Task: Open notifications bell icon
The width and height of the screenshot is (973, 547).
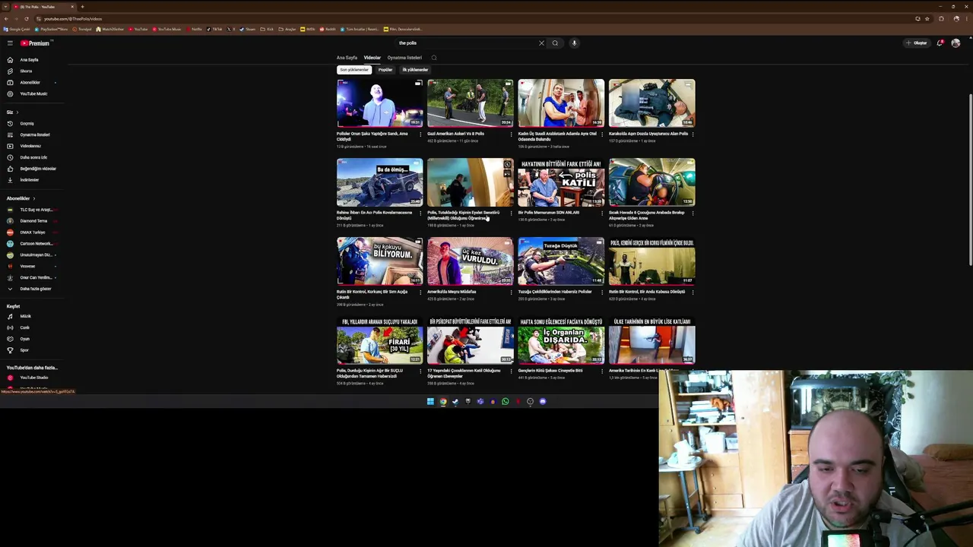Action: (x=940, y=43)
